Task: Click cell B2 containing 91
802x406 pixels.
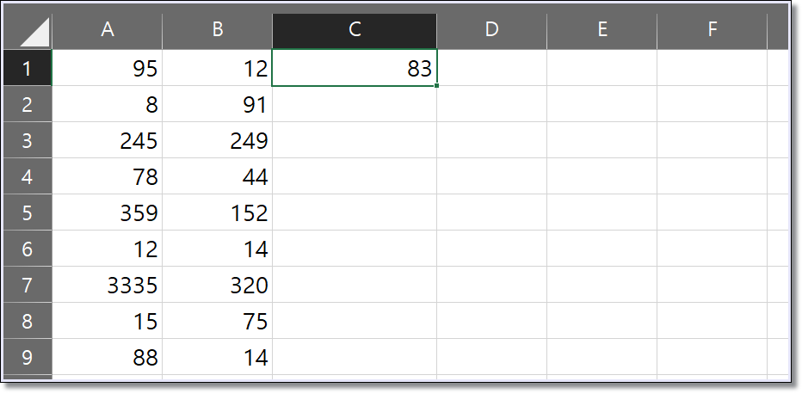Action: [218, 104]
